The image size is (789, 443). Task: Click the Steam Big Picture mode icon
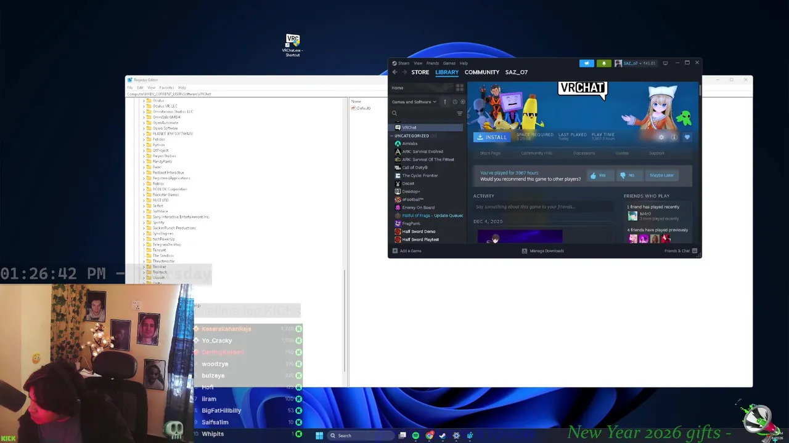tap(665, 63)
